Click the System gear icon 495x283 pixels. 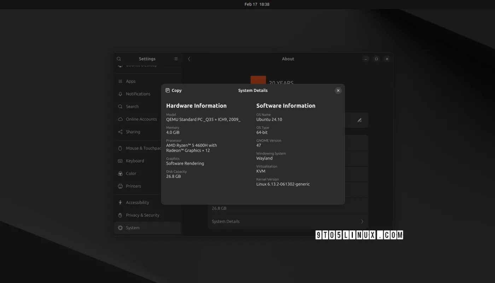point(120,228)
